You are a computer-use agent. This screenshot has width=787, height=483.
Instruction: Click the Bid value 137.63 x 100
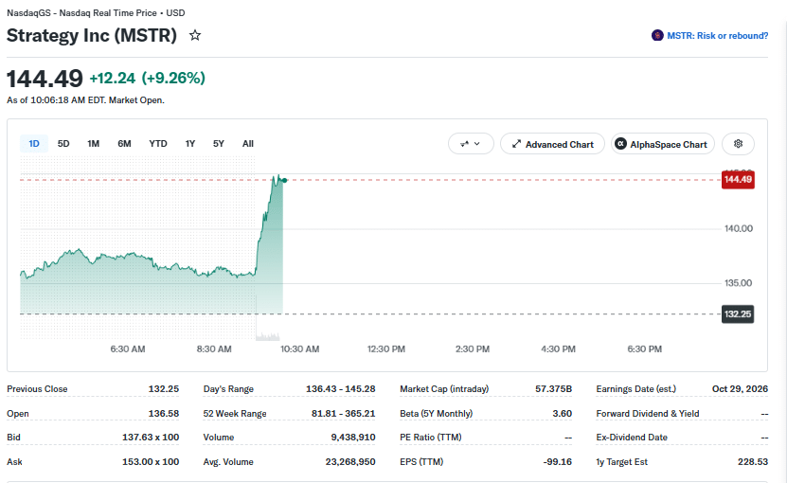[151, 438]
